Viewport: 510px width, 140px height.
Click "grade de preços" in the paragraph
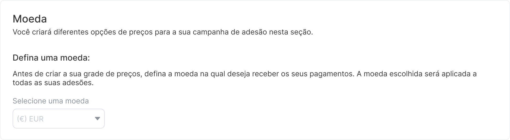[113, 74]
